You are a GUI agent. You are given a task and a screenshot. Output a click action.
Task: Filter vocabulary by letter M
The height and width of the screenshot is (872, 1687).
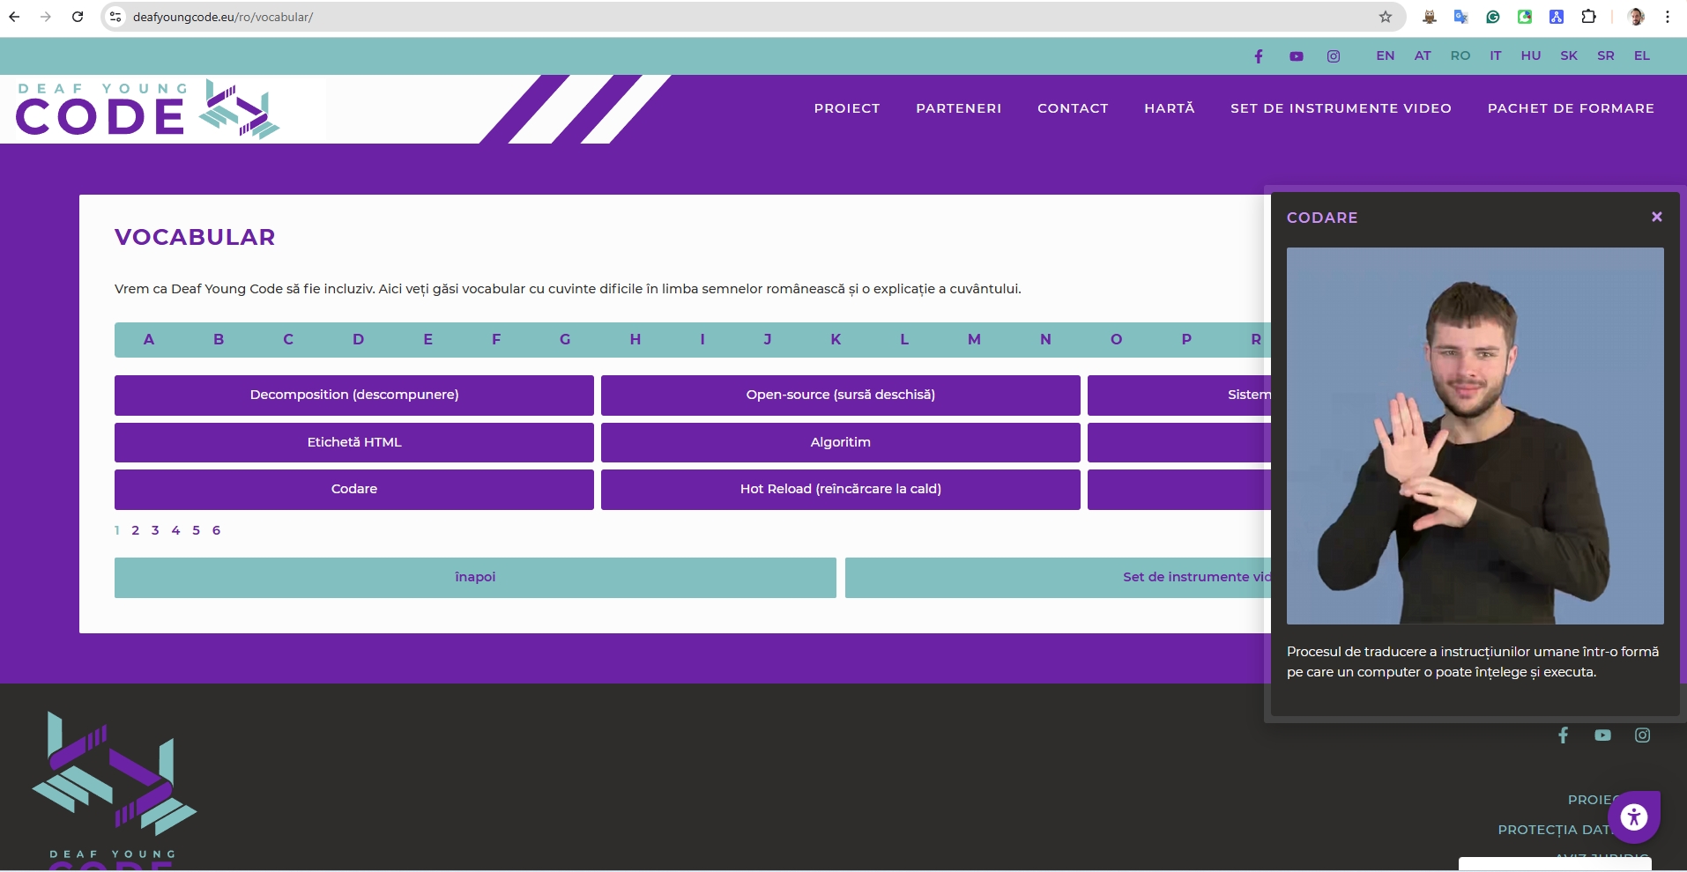[x=974, y=340]
